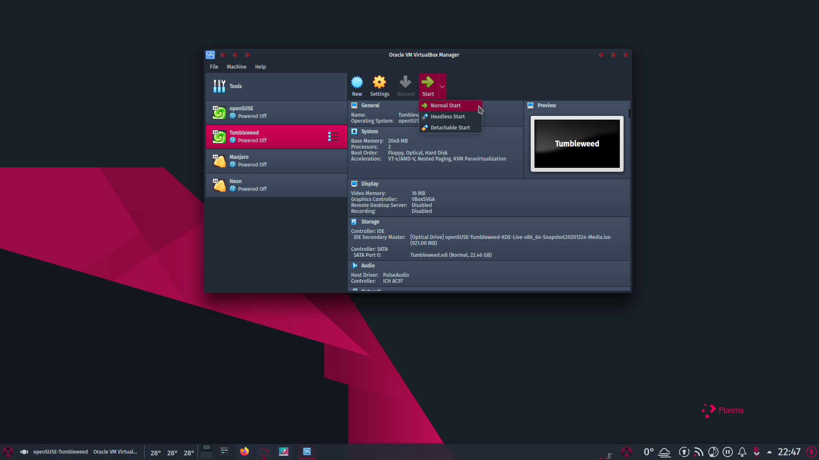
Task: Click the virtual desktop pager in taskbar
Action: 206,452
